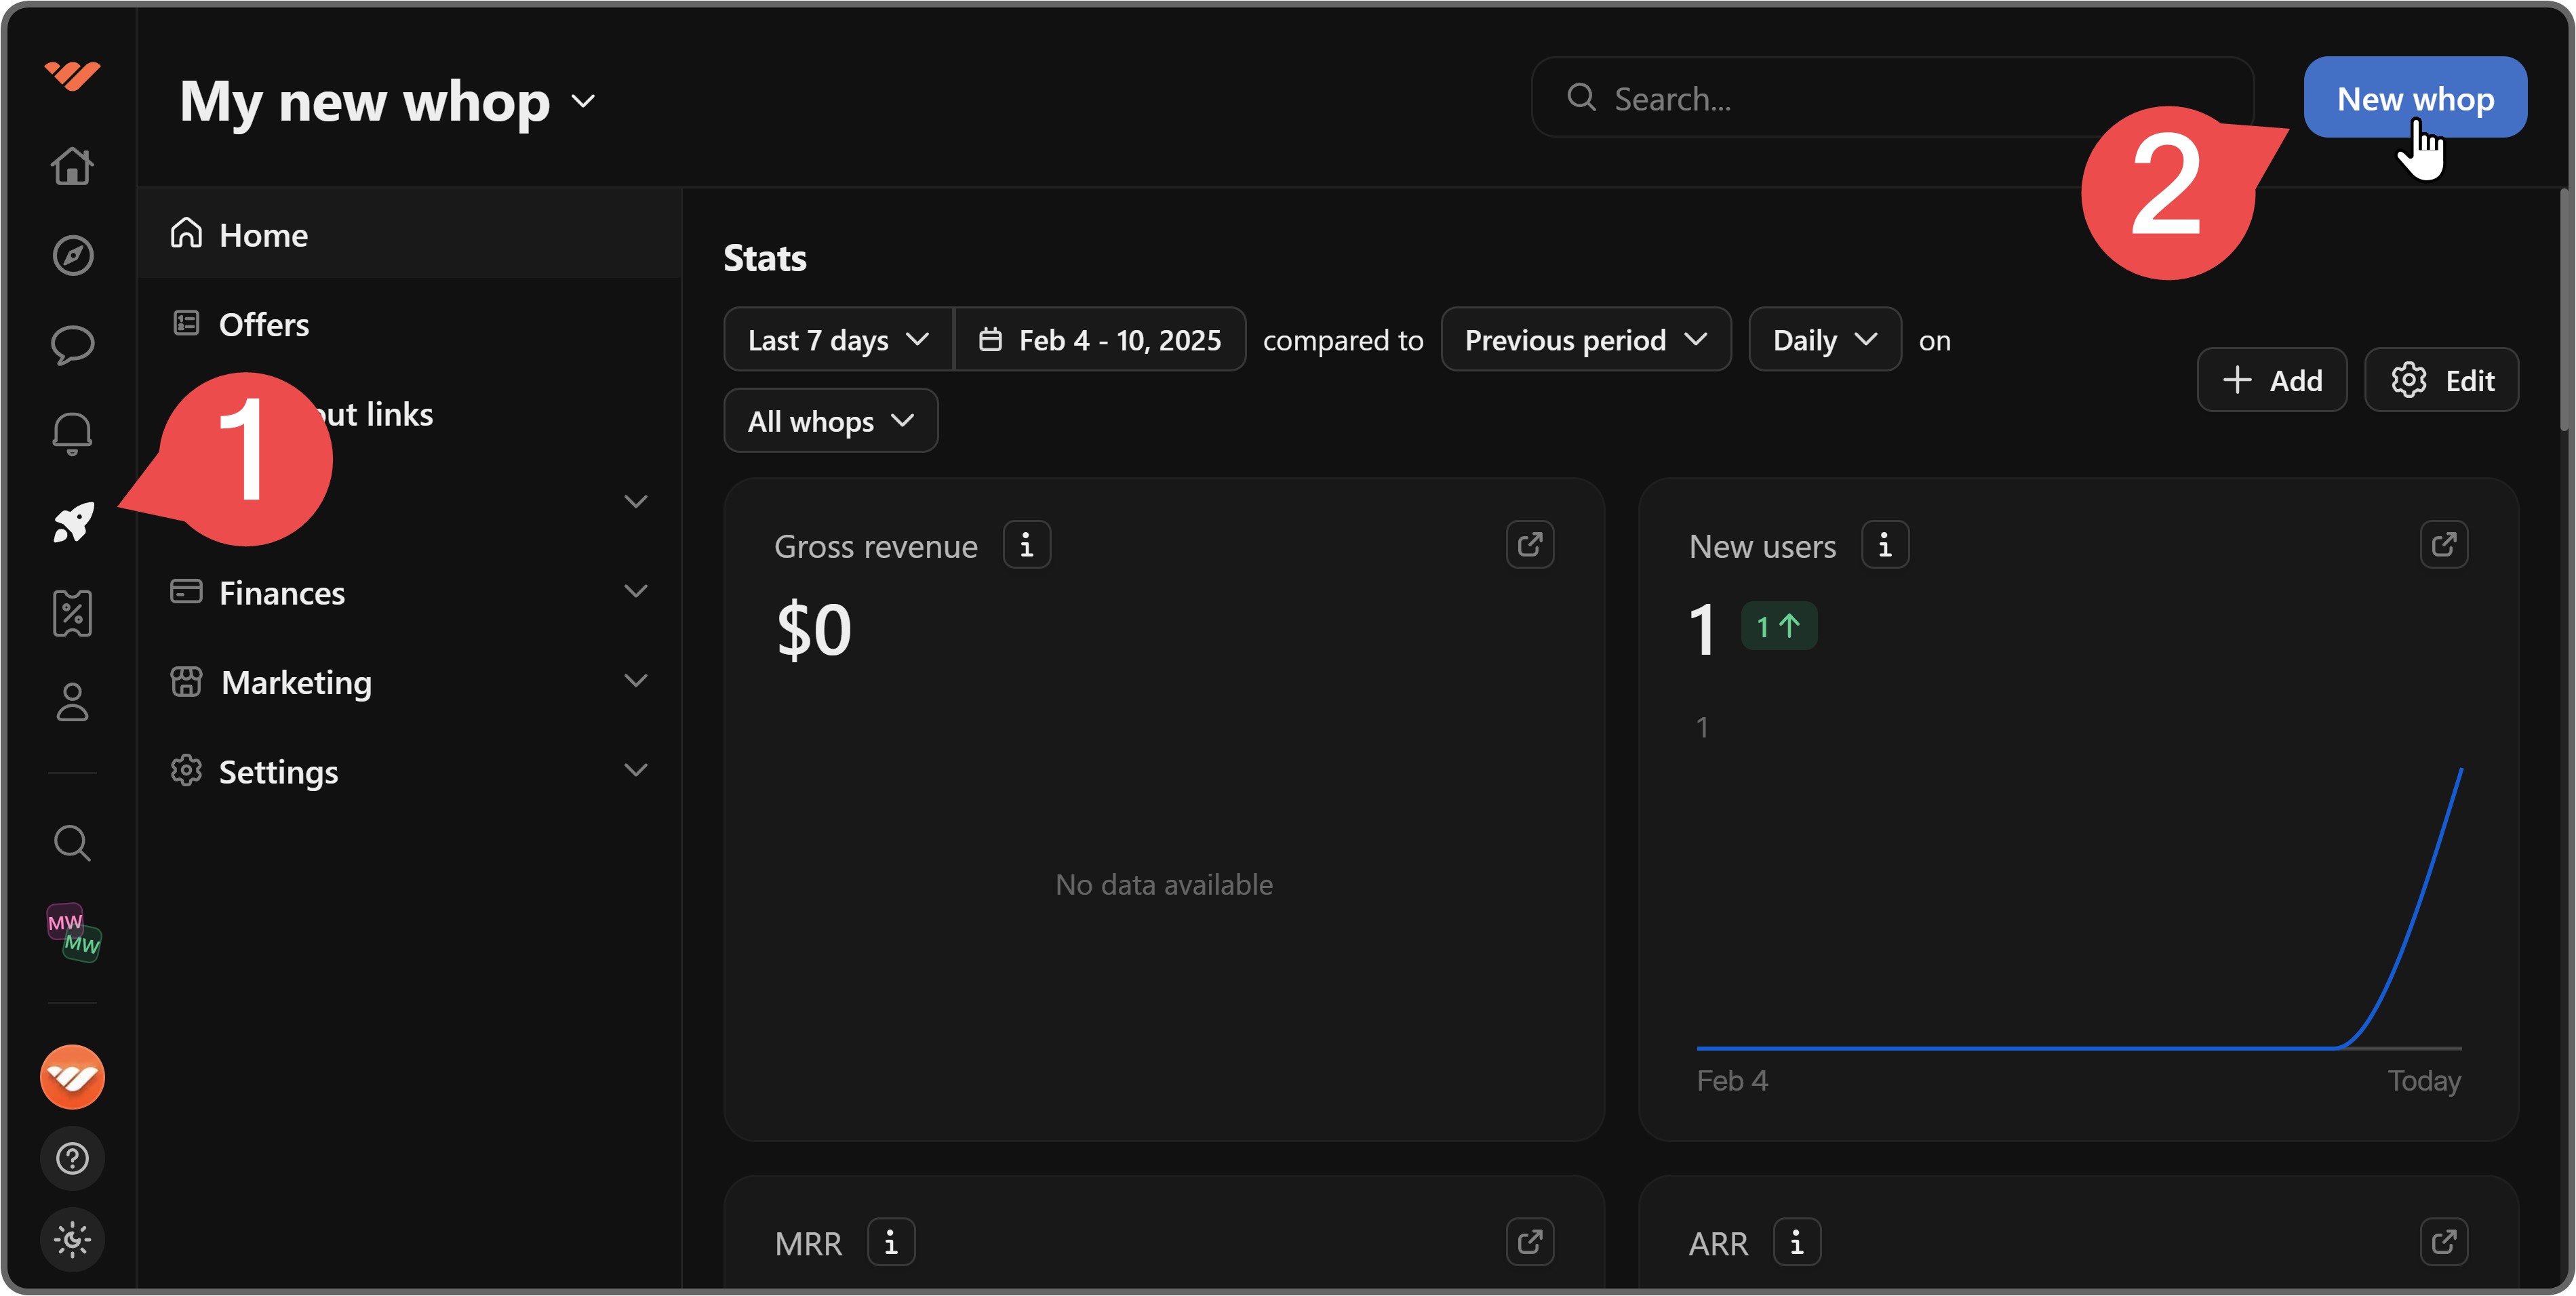Screen dimensions: 2576x1296
Task: Open the Last 7 days dropdown
Action: (x=838, y=340)
